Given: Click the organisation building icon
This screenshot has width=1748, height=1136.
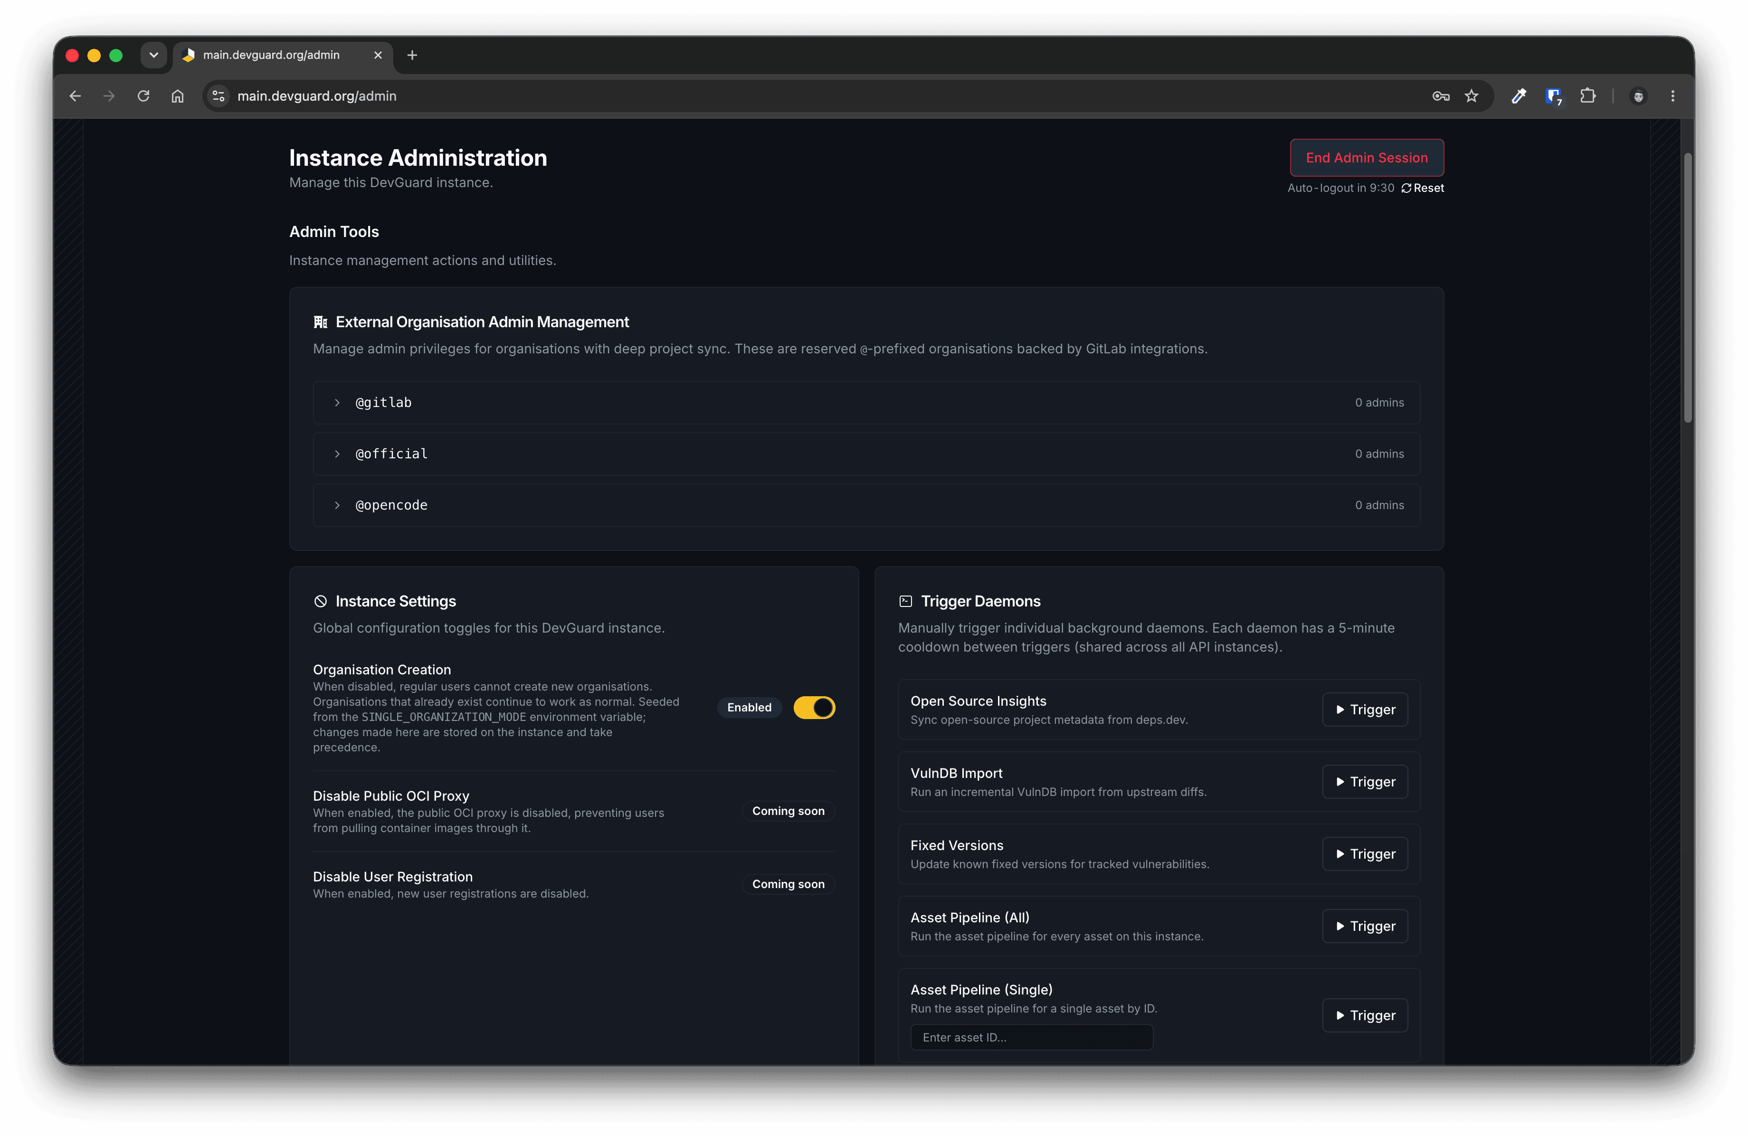Looking at the screenshot, I should click(320, 322).
